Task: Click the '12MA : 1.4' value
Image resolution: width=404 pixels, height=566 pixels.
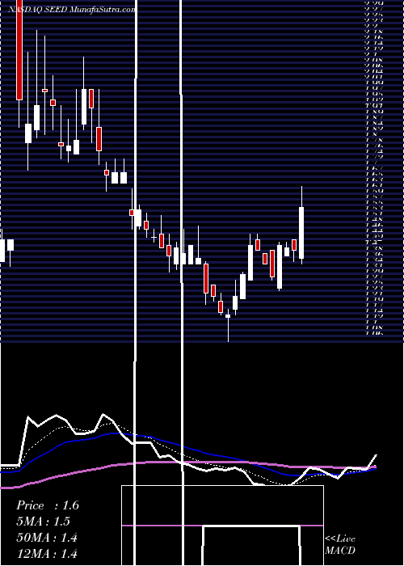Action: (47, 553)
